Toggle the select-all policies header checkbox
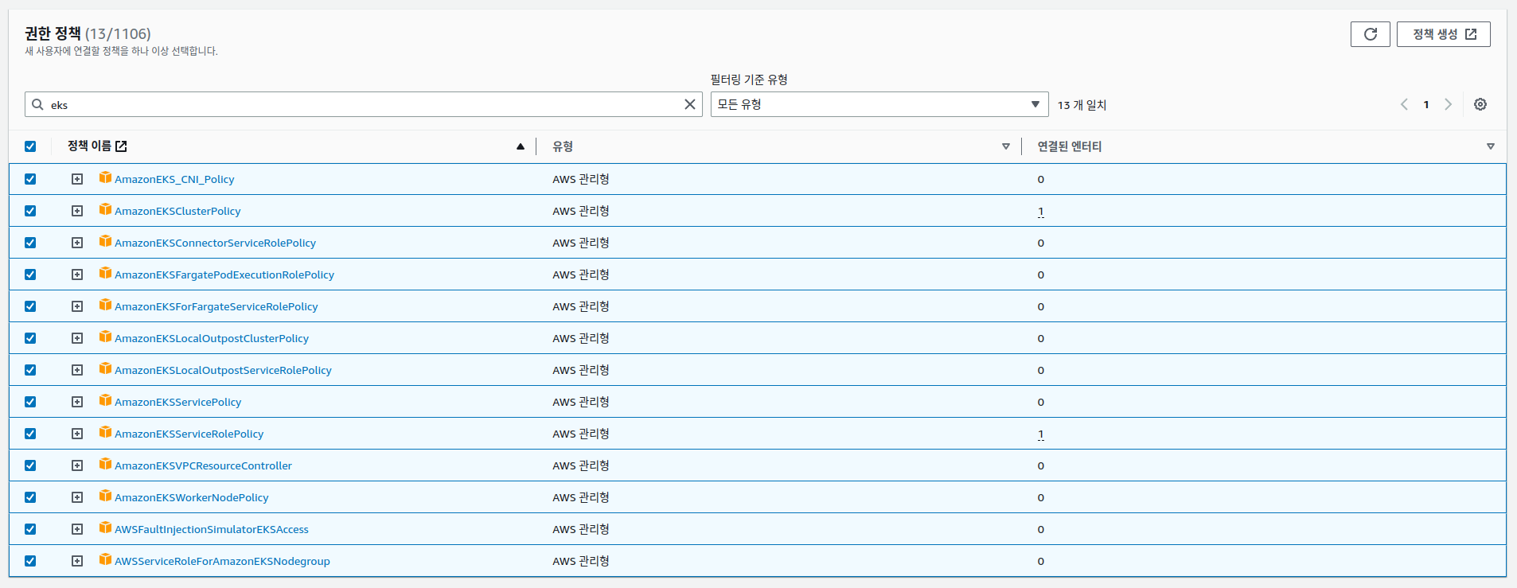This screenshot has width=1517, height=588. pyautogui.click(x=30, y=146)
